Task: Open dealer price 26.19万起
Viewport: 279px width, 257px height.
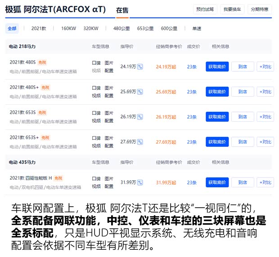Action: coord(166,117)
